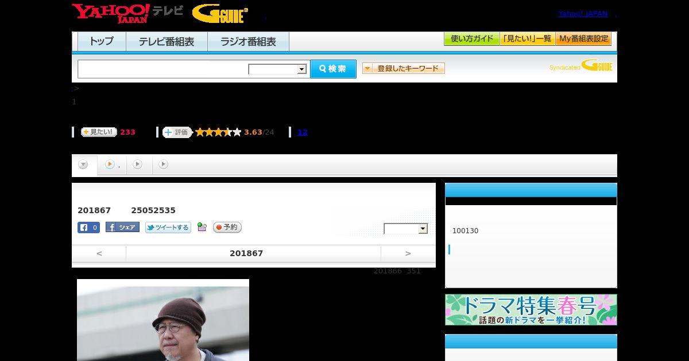Switch to the トップ tab
689x361 pixels.
point(102,42)
